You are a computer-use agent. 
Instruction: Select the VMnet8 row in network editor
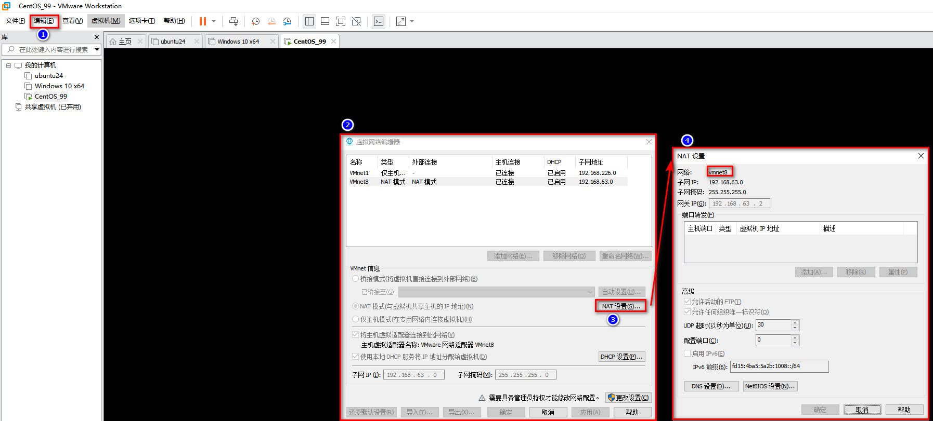(487, 182)
